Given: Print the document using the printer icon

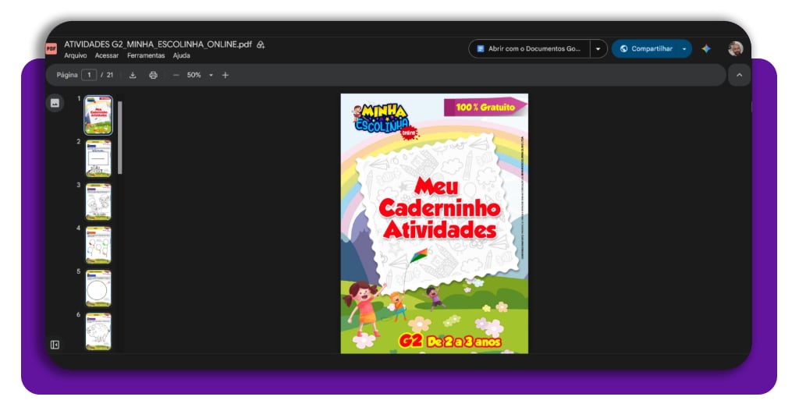Looking at the screenshot, I should [153, 75].
